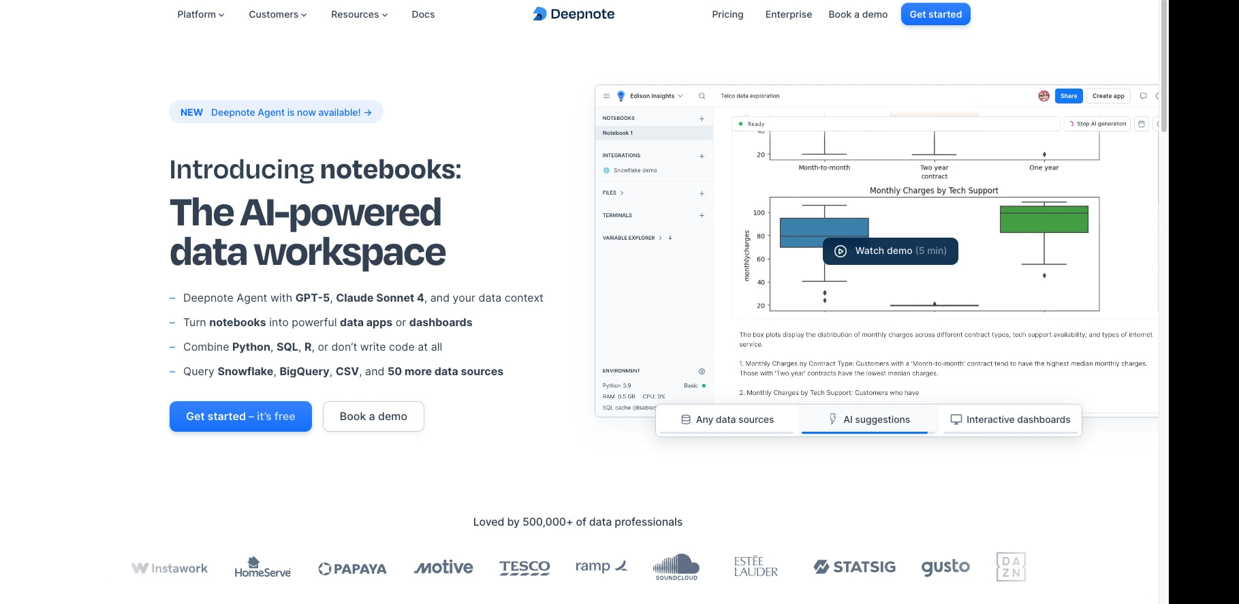
Task: Open the Deepnote Agent is now available announcement
Action: click(x=276, y=112)
